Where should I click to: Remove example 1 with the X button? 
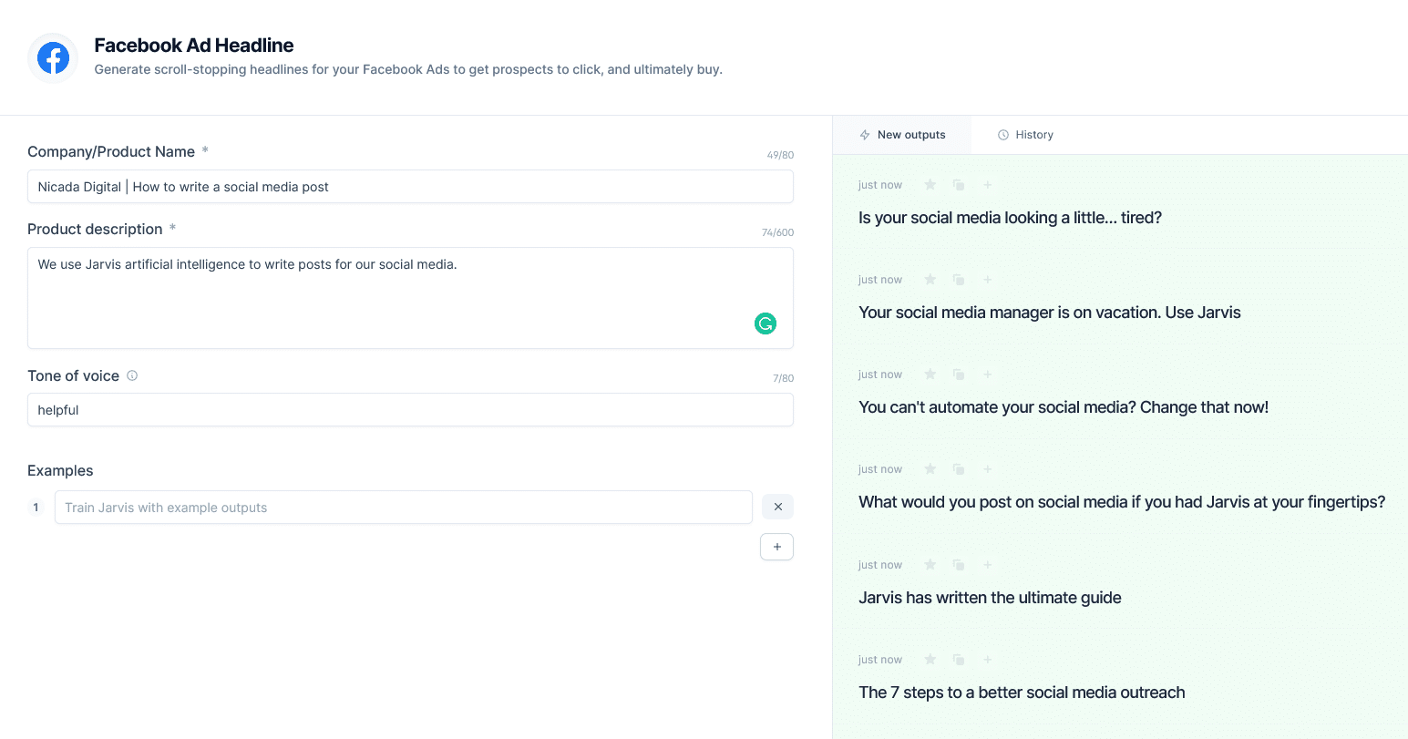coord(777,507)
